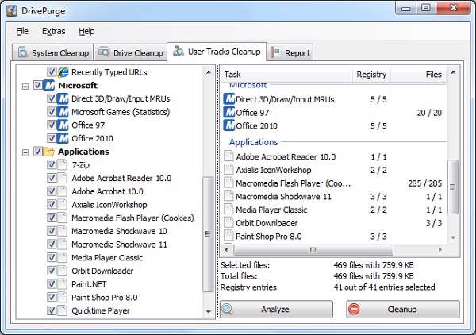
Task: Click the icon next to Direct 3D/Draw/Input MRUs in tree
Action: [63, 98]
